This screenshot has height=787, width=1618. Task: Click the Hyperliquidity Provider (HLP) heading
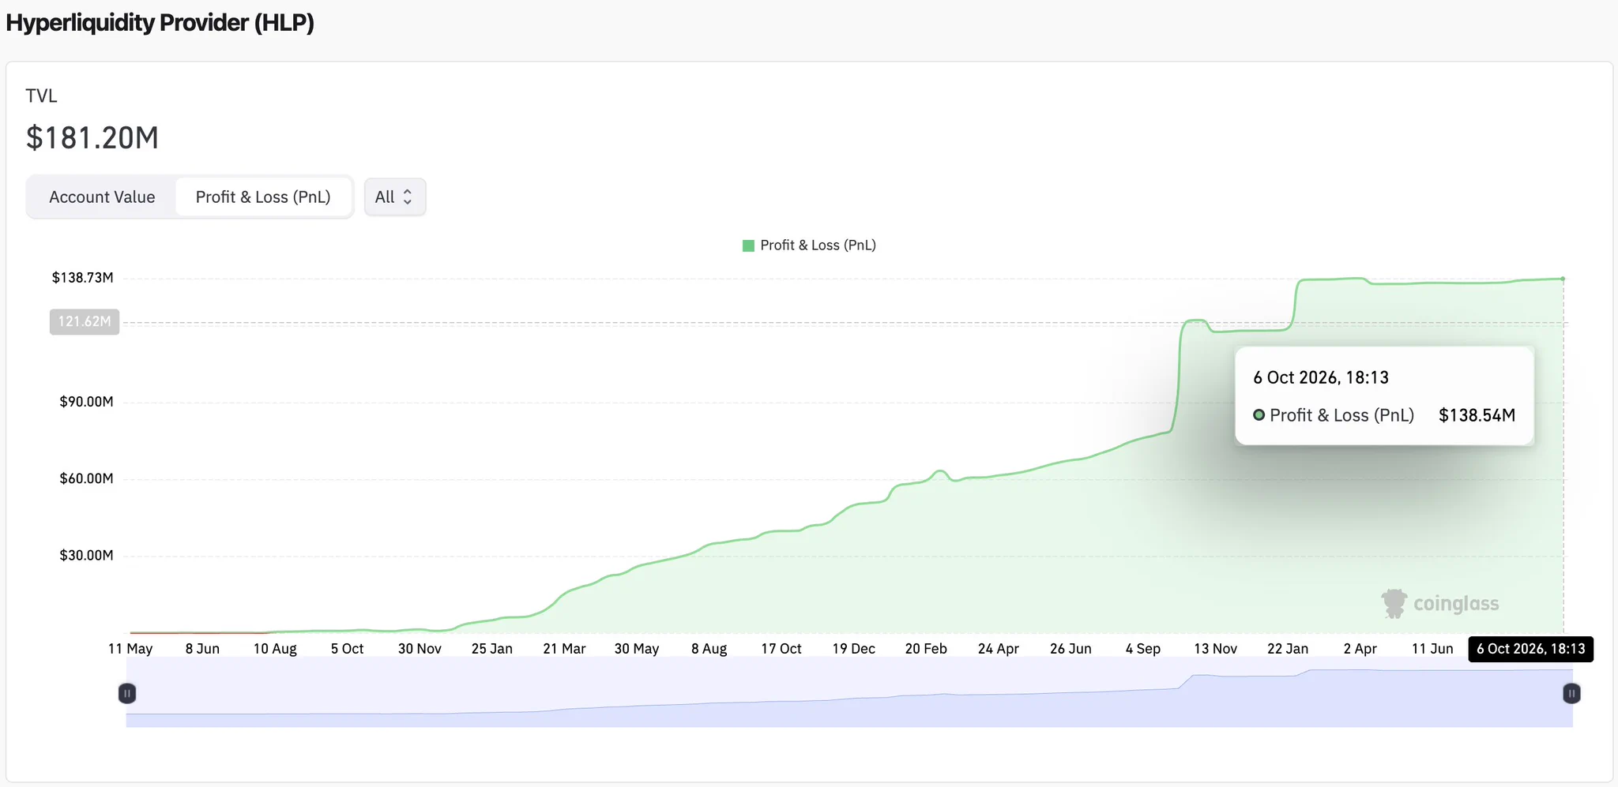click(x=160, y=22)
